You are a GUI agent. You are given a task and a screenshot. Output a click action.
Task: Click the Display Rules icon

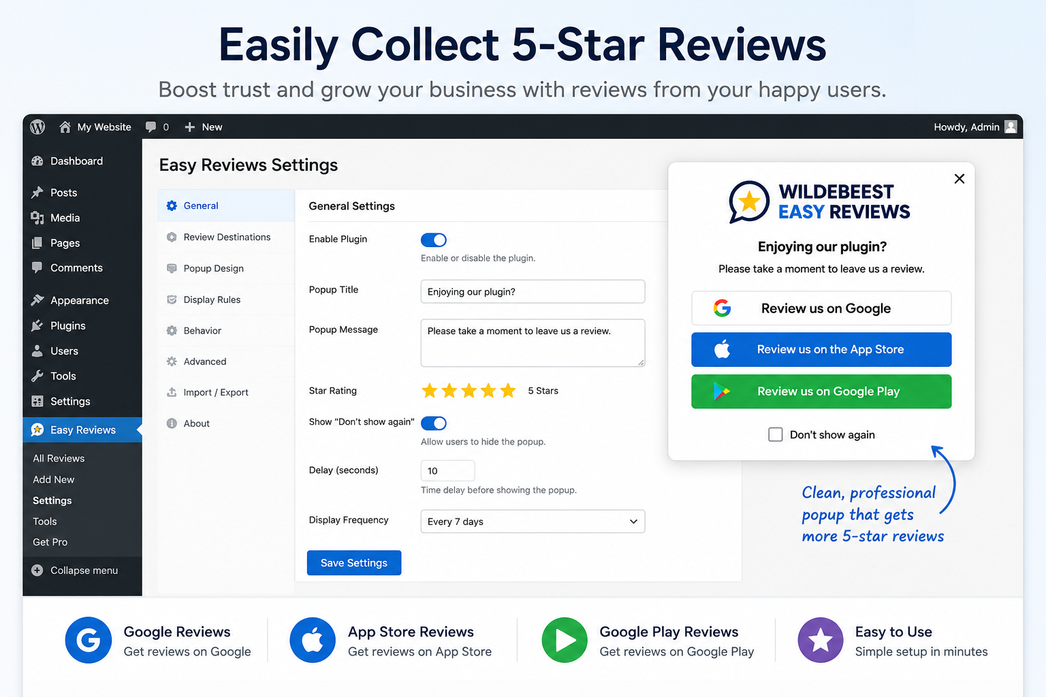172,299
